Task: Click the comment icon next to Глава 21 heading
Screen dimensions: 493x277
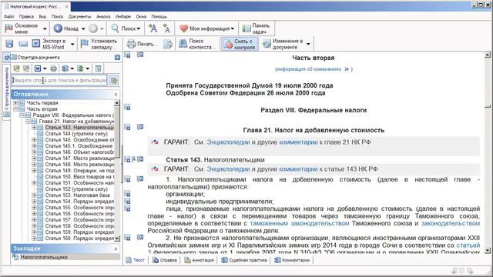Action: pos(140,127)
